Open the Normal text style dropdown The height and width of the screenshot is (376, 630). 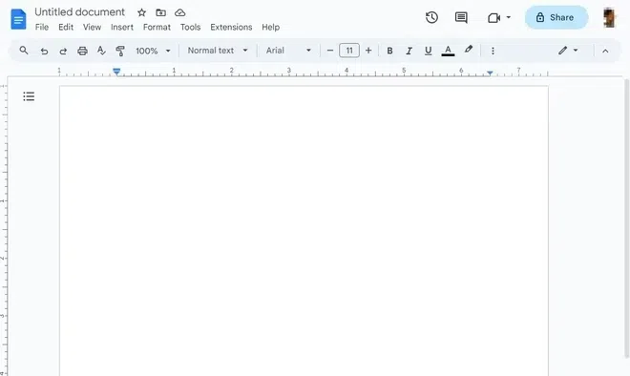tap(218, 51)
